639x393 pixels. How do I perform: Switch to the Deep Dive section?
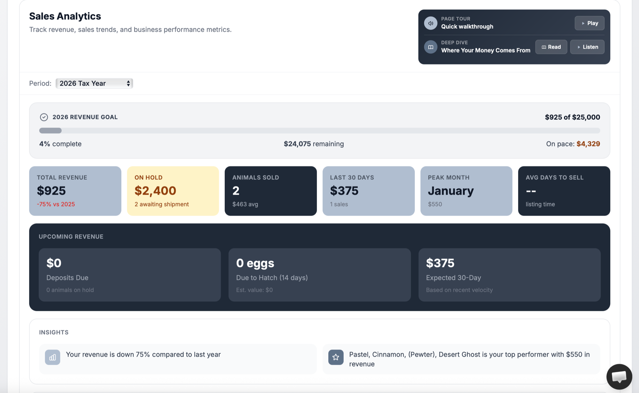(486, 47)
